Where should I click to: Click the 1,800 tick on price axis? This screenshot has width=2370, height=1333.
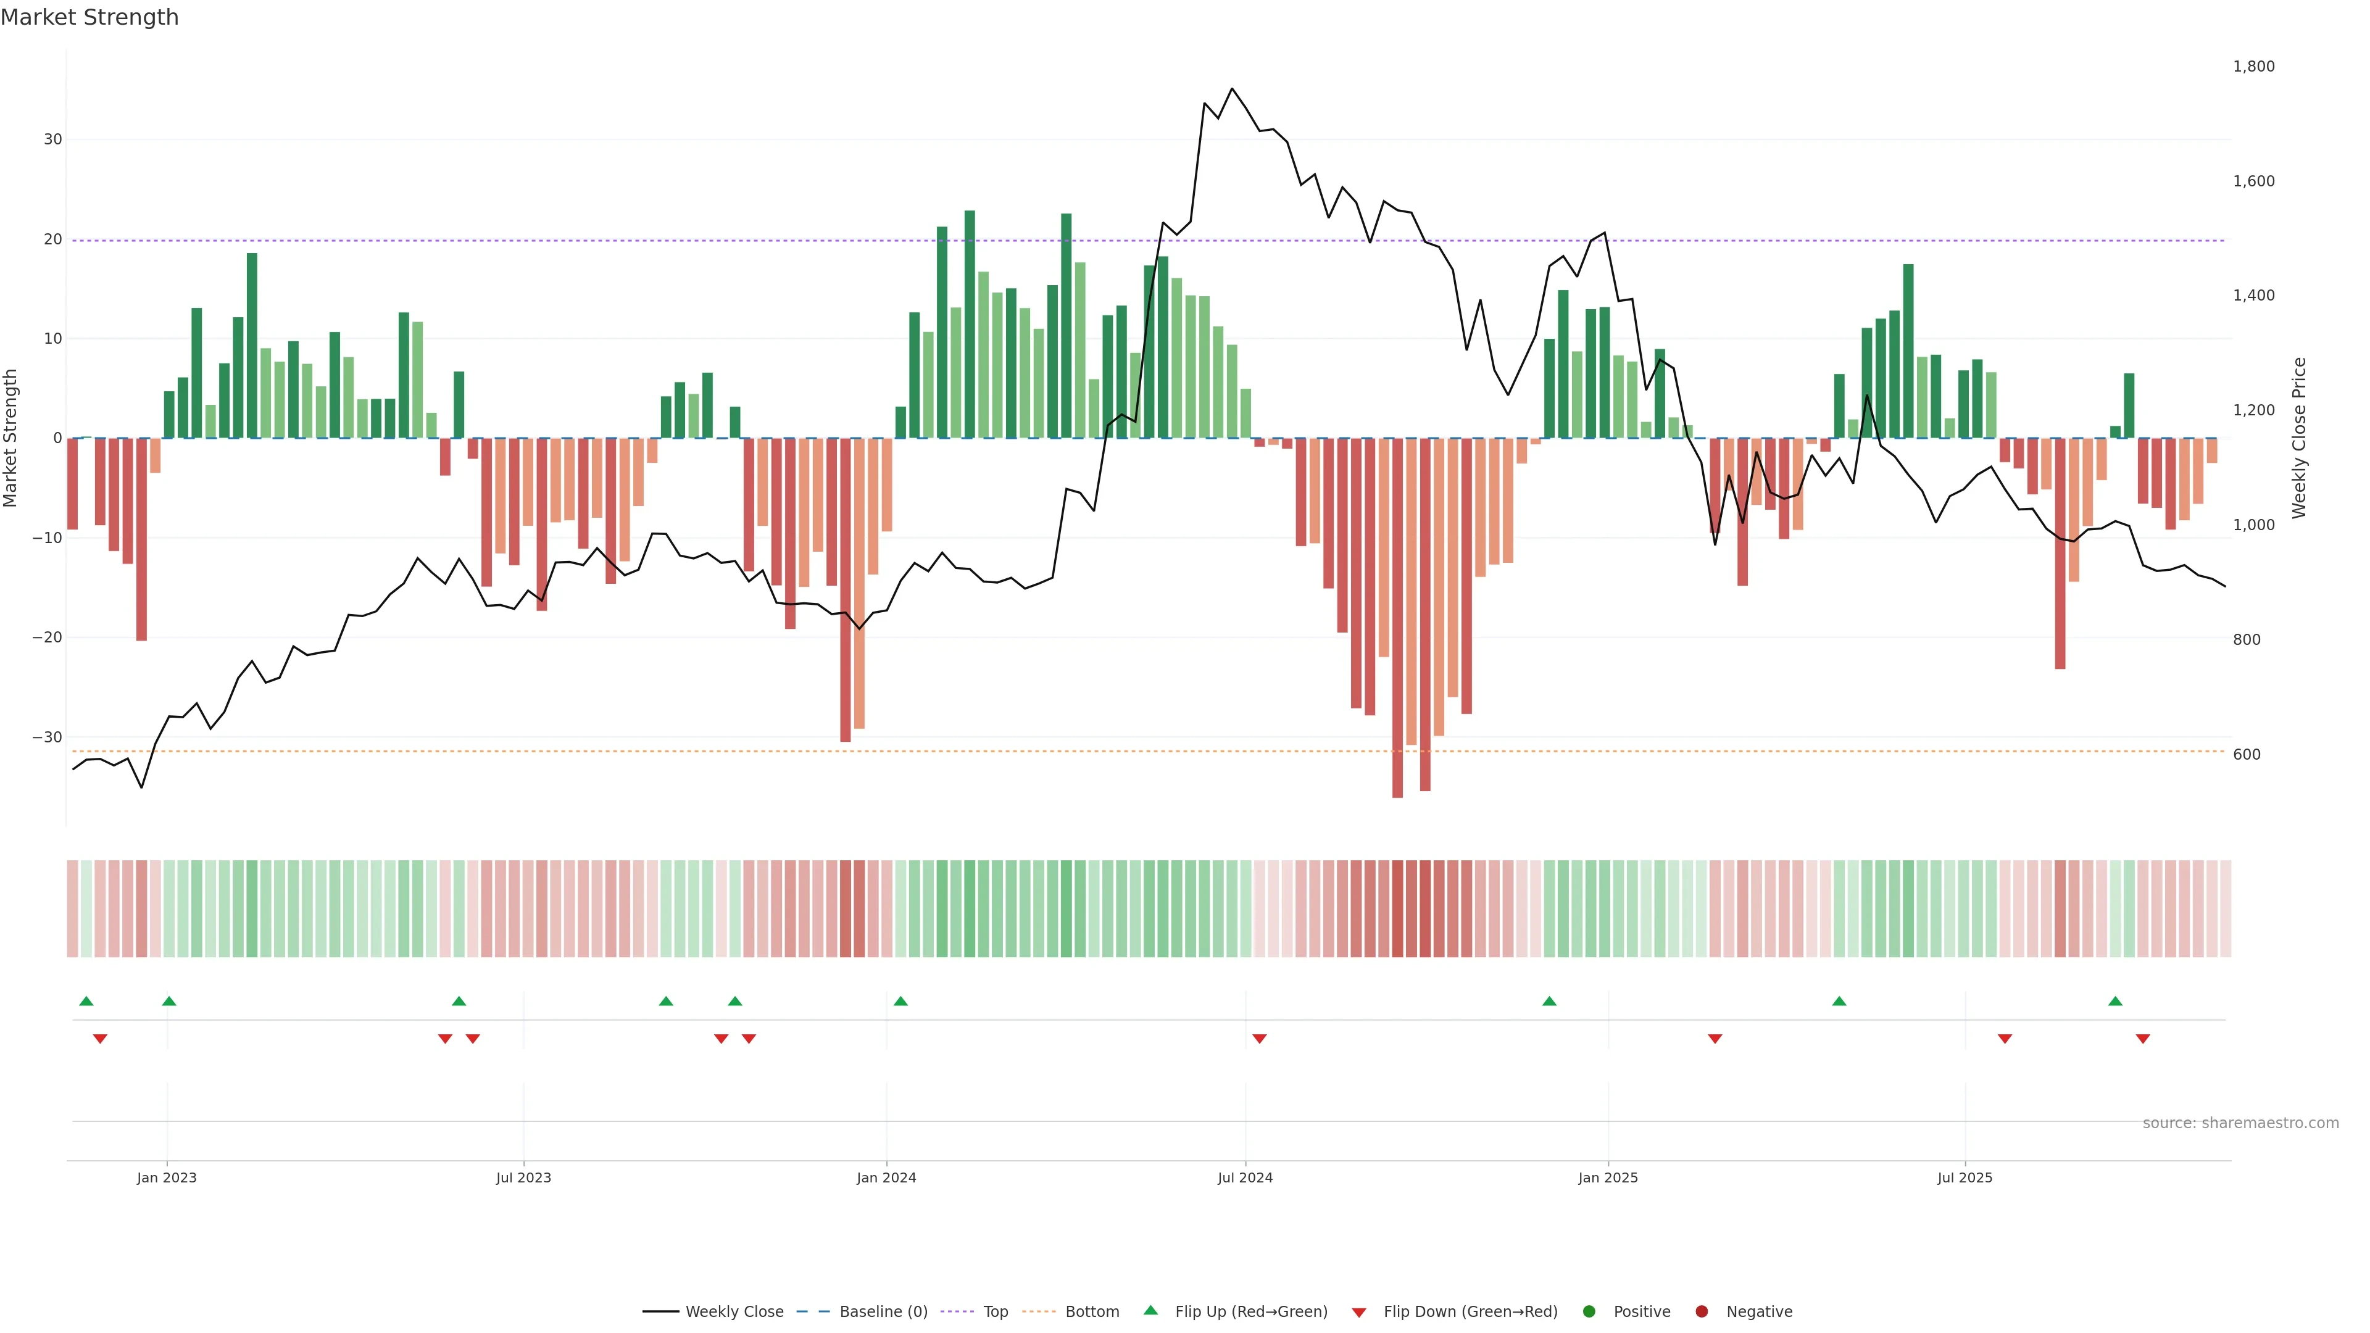pos(2253,66)
